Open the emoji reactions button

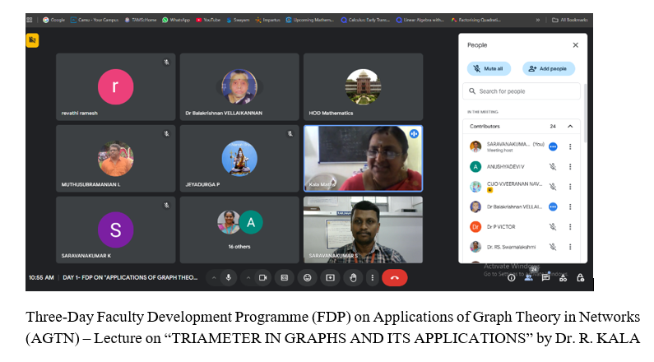308,278
